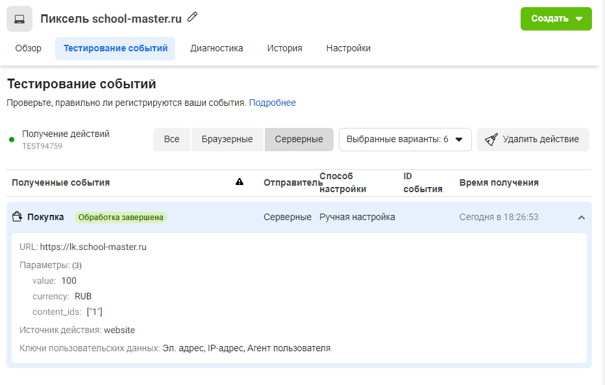Follow the Подробнее link
Image resolution: width=605 pixels, height=385 pixels.
coord(273,103)
